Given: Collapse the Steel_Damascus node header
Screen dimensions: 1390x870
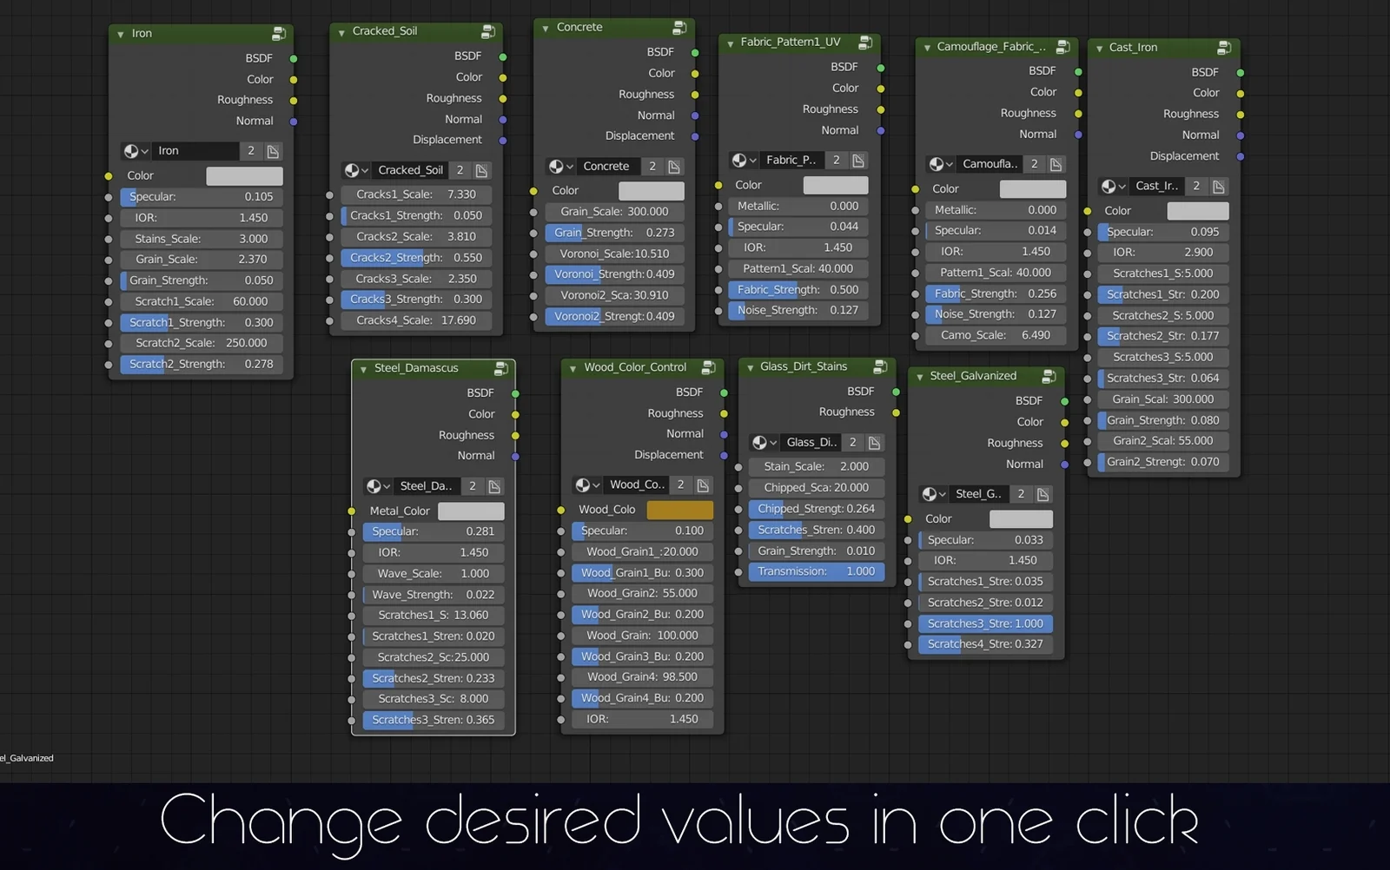Looking at the screenshot, I should click(x=362, y=368).
